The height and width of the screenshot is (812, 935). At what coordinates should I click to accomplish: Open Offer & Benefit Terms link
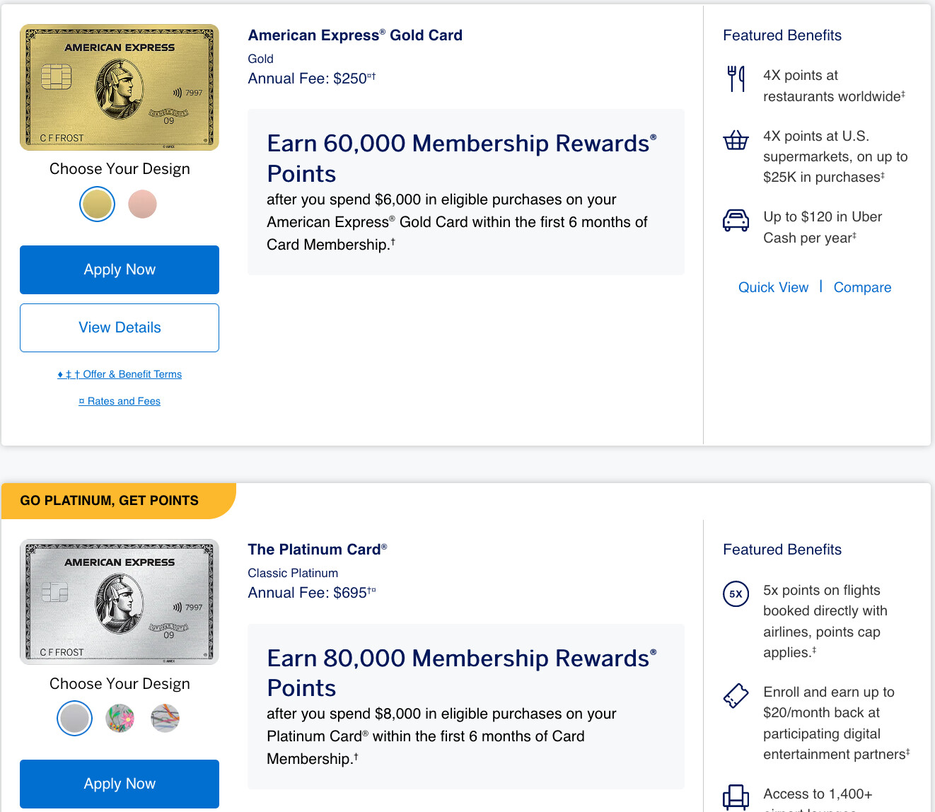tap(120, 374)
